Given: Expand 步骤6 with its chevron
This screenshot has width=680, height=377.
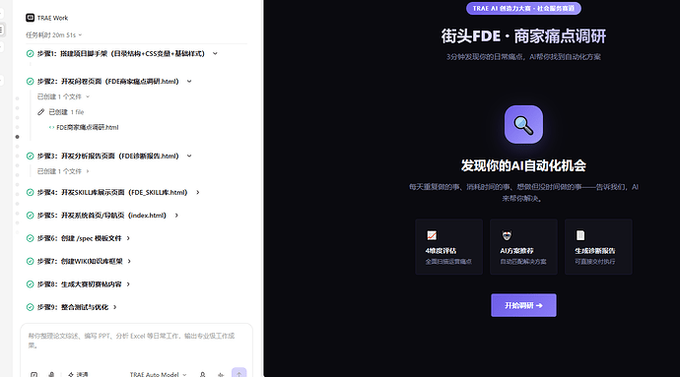Looking at the screenshot, I should coord(128,238).
